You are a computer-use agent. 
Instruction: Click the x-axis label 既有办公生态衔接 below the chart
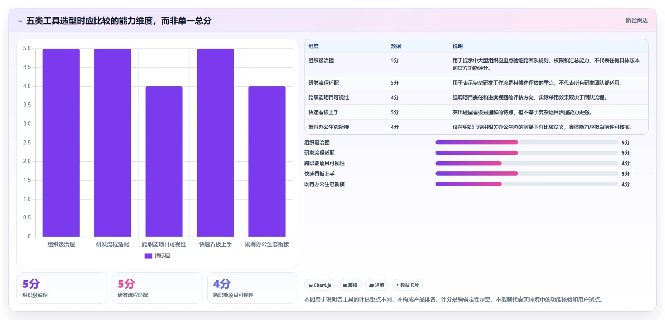coord(267,244)
